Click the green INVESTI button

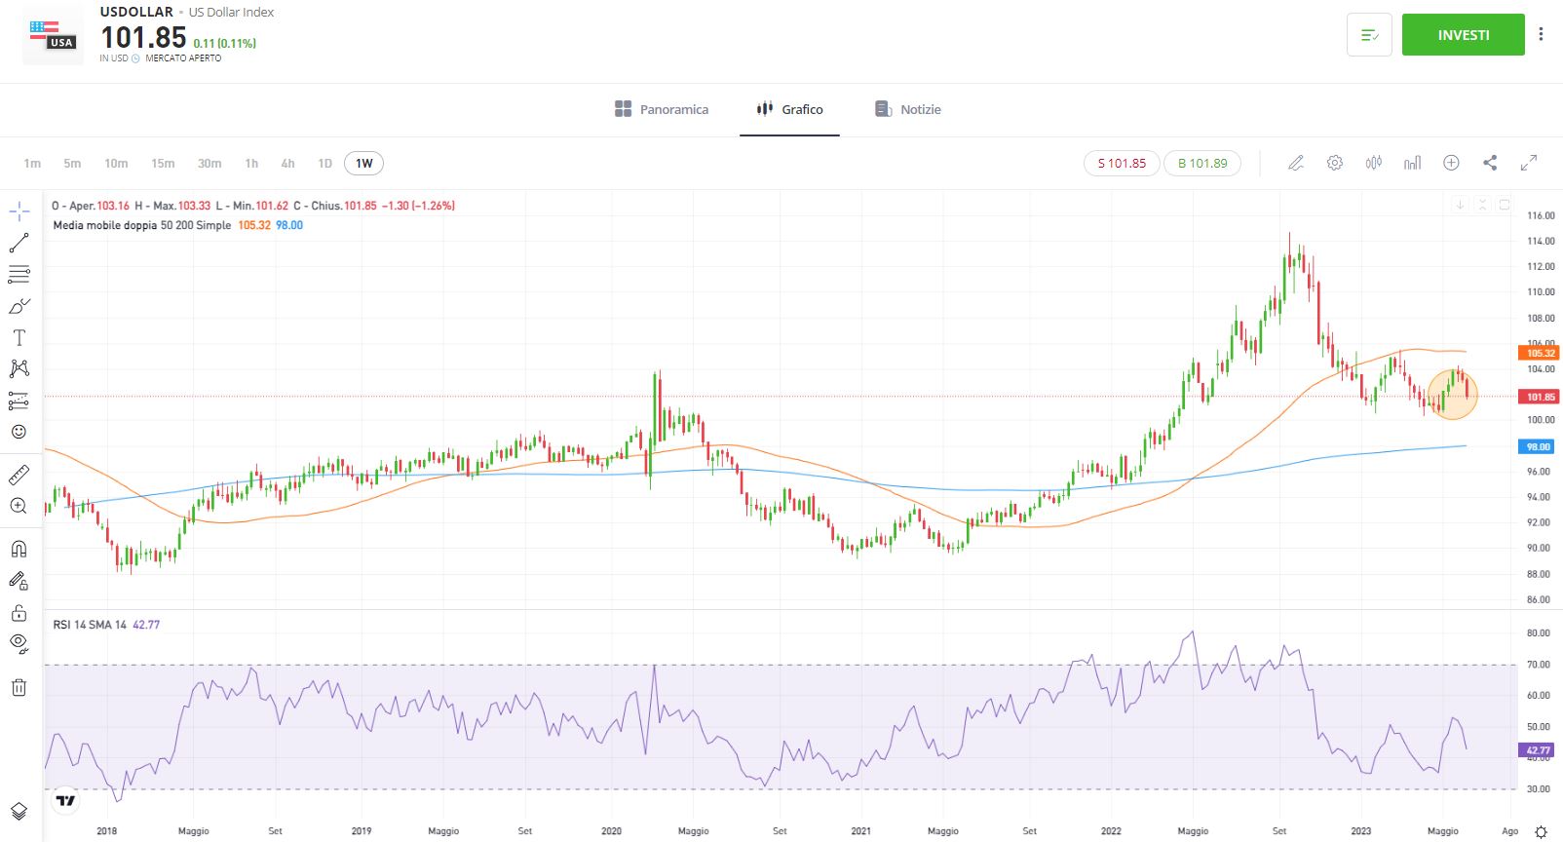(1463, 34)
